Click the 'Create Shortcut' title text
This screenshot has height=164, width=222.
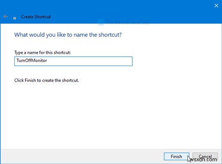pyautogui.click(x=36, y=17)
